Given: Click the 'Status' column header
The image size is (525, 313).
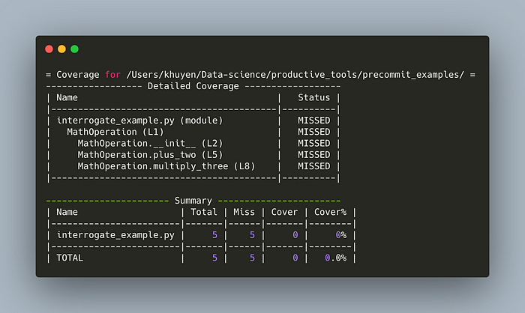Looking at the screenshot, I should pos(313,97).
